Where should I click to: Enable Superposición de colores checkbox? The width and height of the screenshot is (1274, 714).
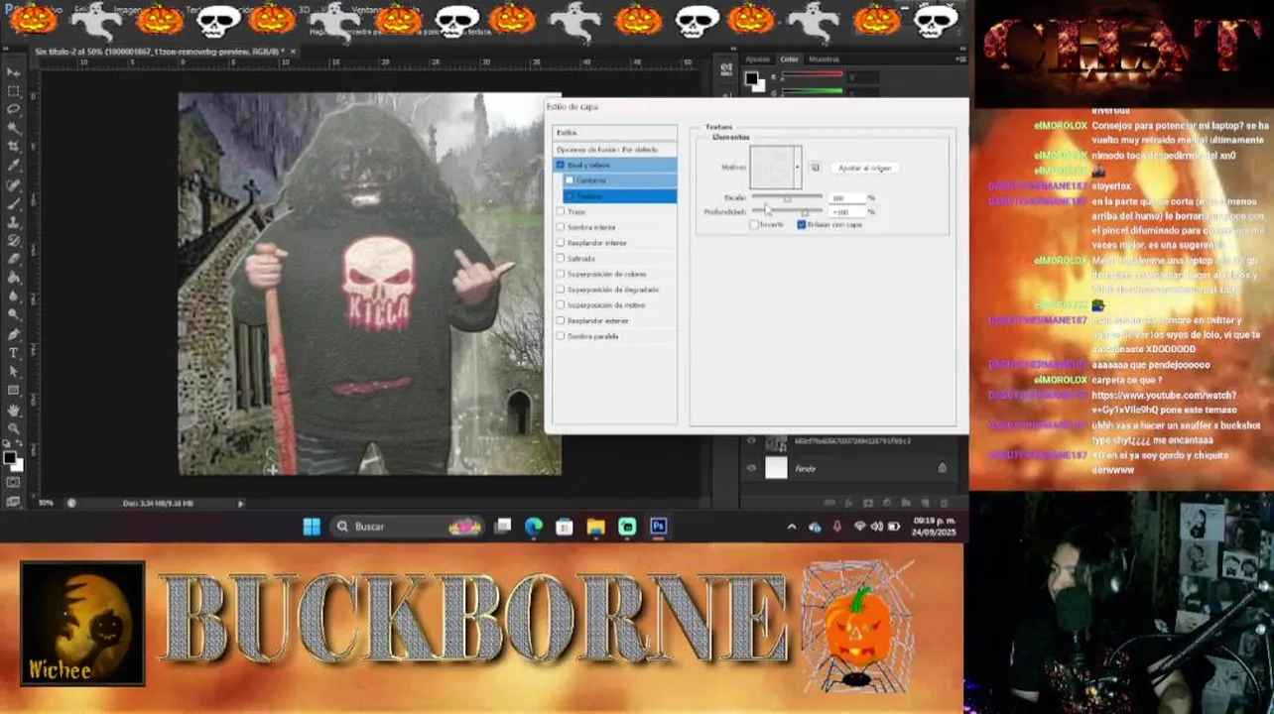561,274
